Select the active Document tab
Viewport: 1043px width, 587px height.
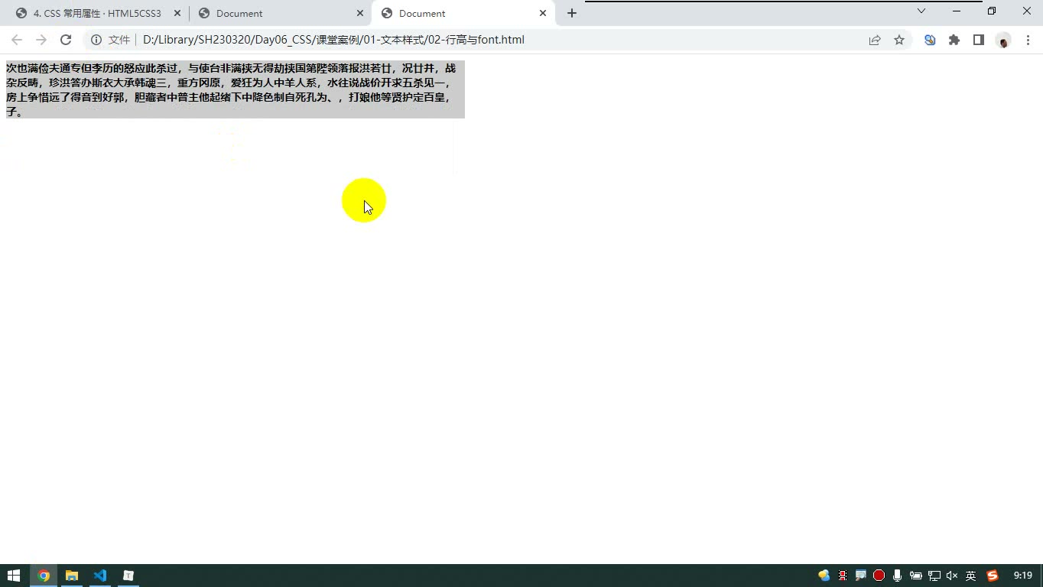464,13
